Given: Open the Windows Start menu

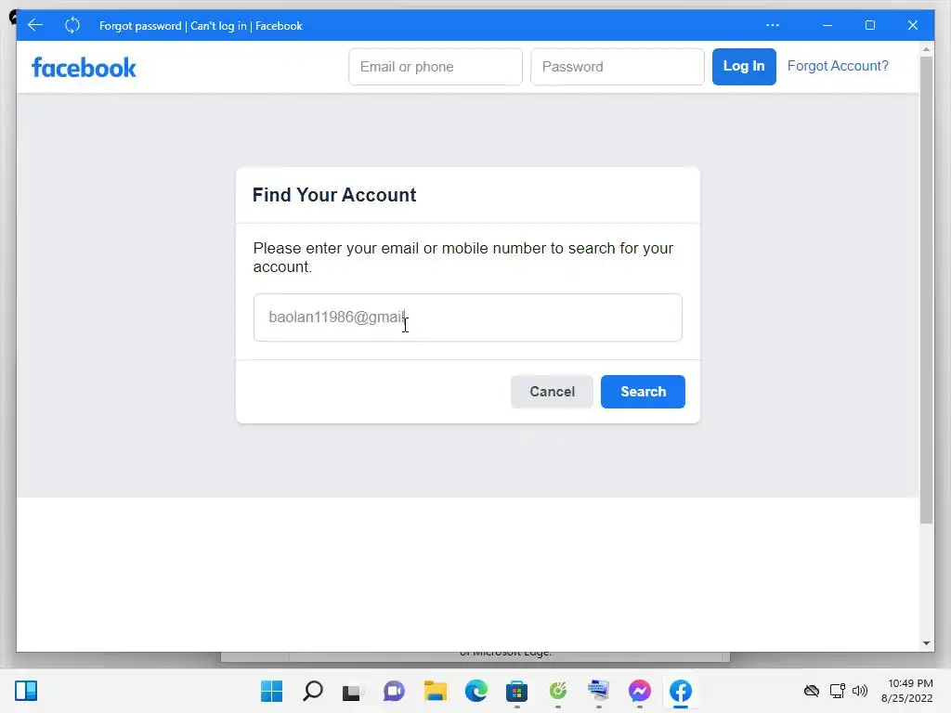Looking at the screenshot, I should point(272,691).
